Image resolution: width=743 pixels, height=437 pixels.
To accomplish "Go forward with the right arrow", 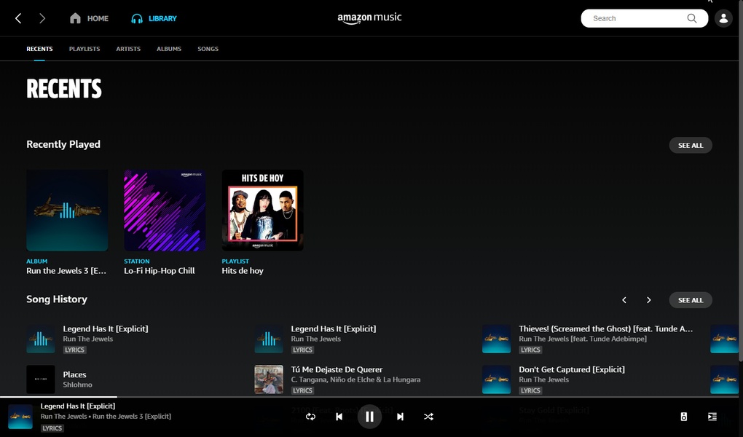I will (42, 18).
